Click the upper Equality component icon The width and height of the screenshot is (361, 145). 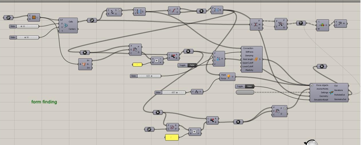(x=157, y=61)
